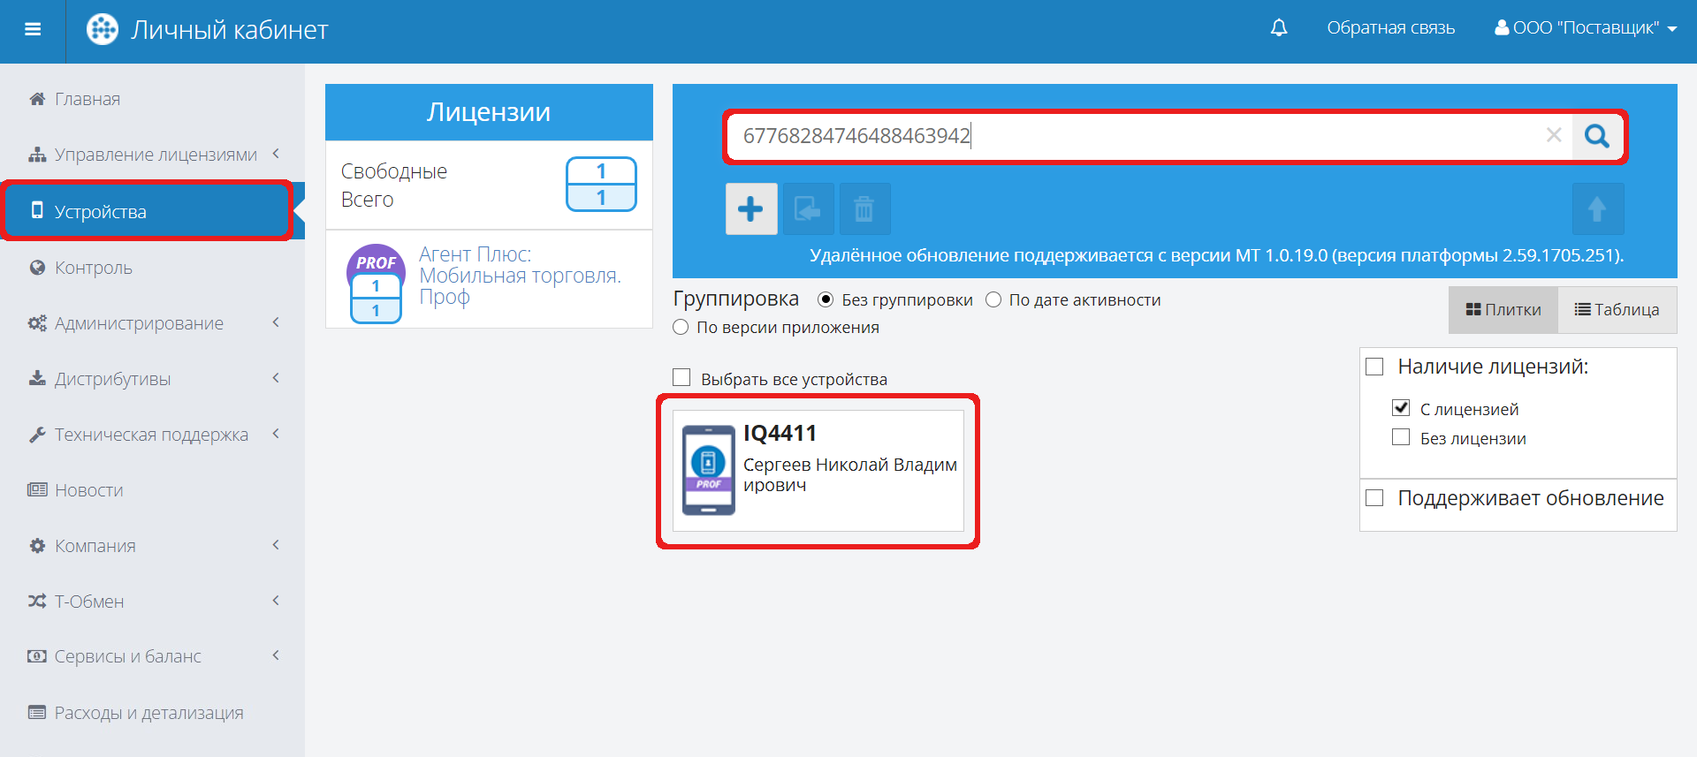Click the trash delete icon
This screenshot has width=1697, height=757.
[864, 209]
